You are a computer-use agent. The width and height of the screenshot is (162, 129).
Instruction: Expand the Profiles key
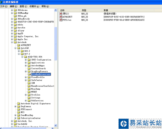pos(26,95)
